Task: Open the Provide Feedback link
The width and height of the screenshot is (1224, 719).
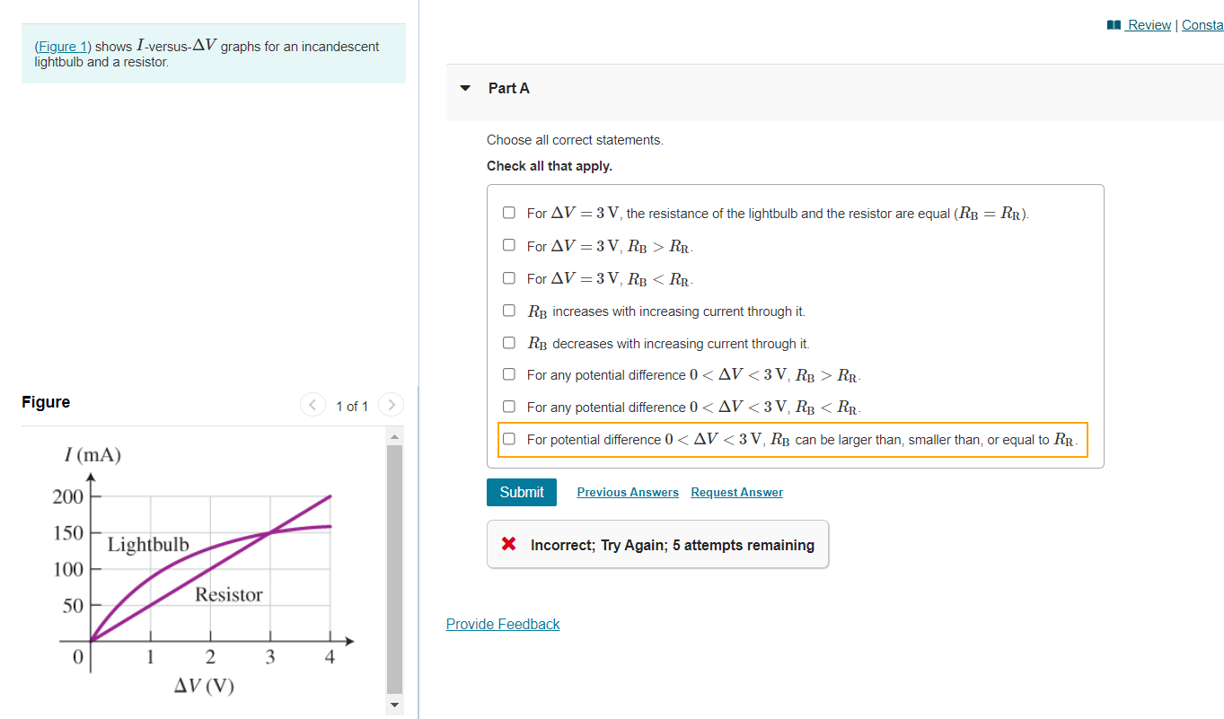Action: [502, 624]
